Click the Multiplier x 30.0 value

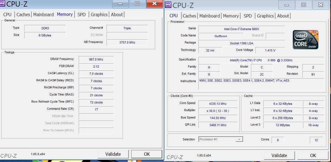(x=218, y=111)
